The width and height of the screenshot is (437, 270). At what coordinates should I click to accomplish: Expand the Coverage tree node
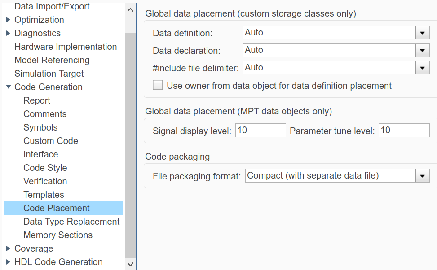tap(9, 248)
